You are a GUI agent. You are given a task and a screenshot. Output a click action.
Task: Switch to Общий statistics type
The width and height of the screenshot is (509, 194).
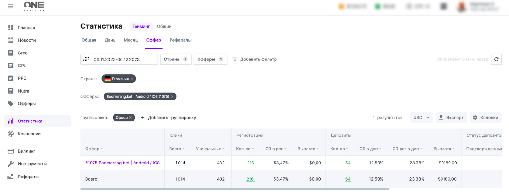click(164, 26)
